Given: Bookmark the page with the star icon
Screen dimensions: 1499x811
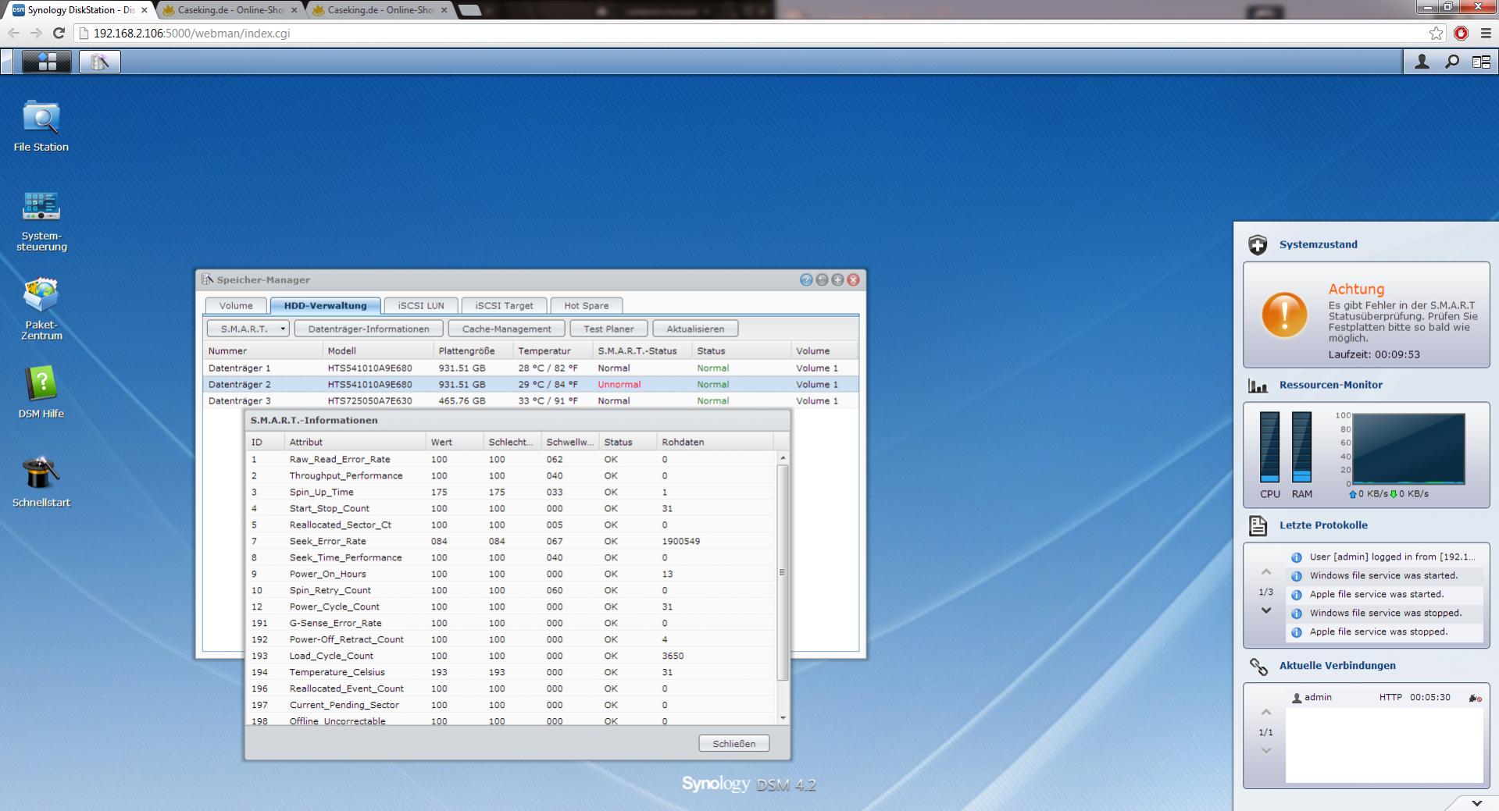Looking at the screenshot, I should tap(1436, 34).
